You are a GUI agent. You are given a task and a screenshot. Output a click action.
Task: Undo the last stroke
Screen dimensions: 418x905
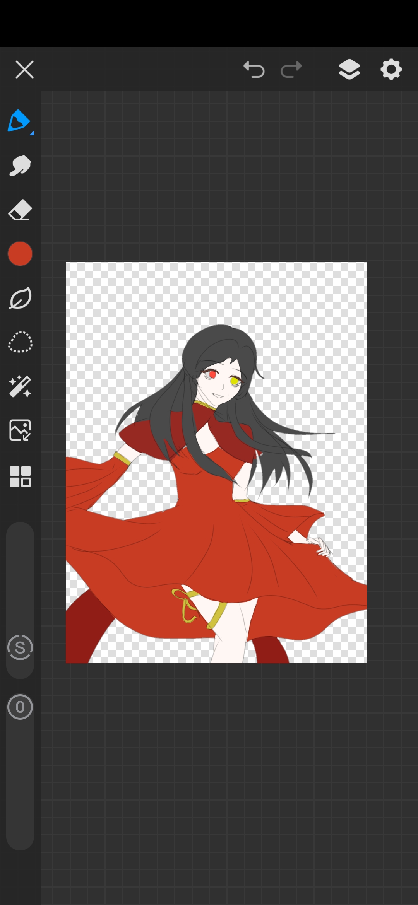(x=254, y=70)
